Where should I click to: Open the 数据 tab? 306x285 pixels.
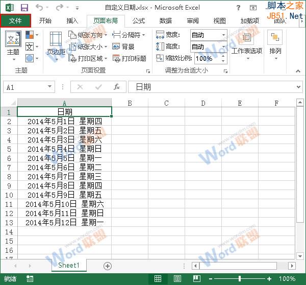click(x=166, y=20)
